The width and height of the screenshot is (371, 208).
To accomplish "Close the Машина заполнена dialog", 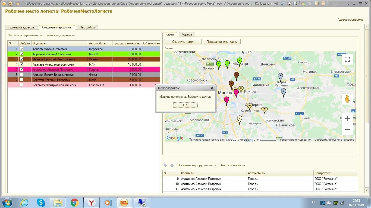I will 212,88.
